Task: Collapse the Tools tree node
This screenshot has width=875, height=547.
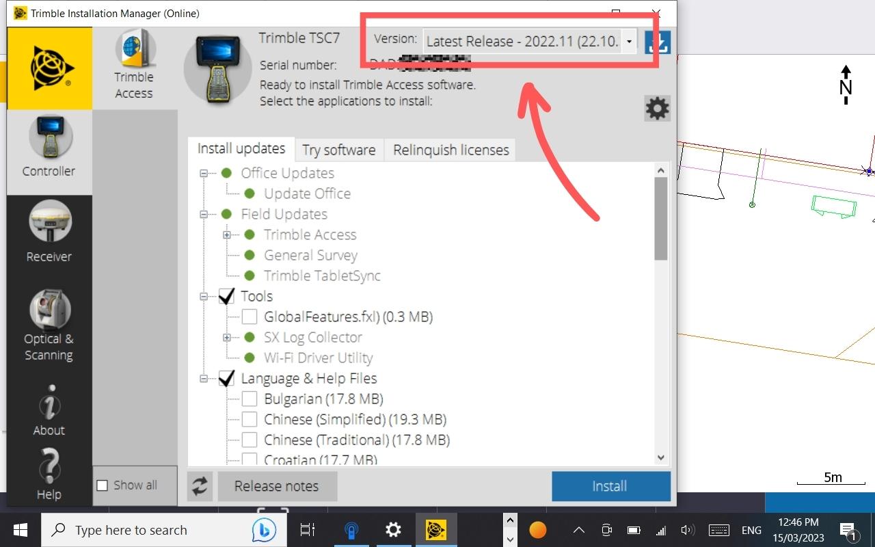Action: point(204,297)
